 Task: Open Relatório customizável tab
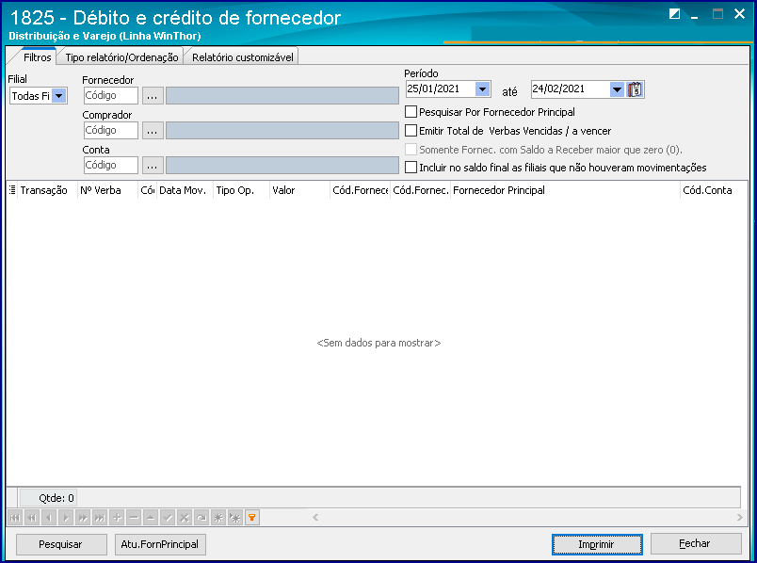point(242,57)
